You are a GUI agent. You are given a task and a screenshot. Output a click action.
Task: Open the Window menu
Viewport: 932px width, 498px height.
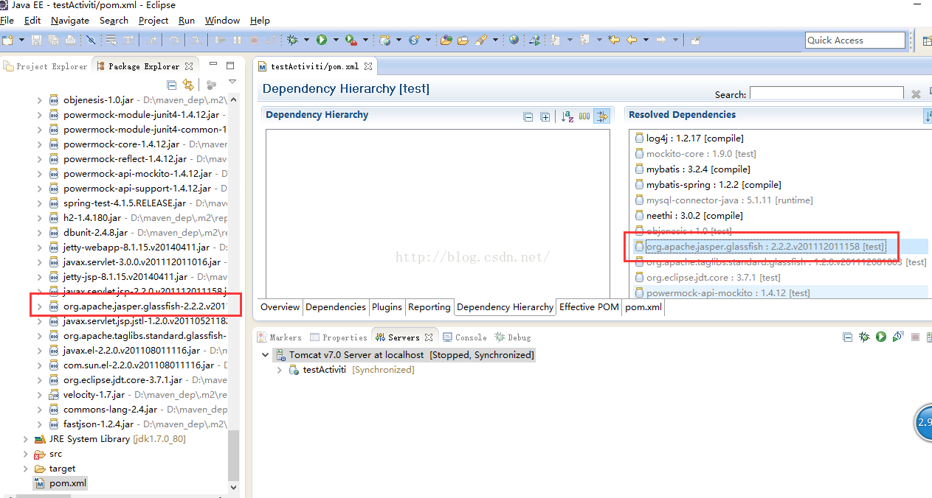pos(222,21)
